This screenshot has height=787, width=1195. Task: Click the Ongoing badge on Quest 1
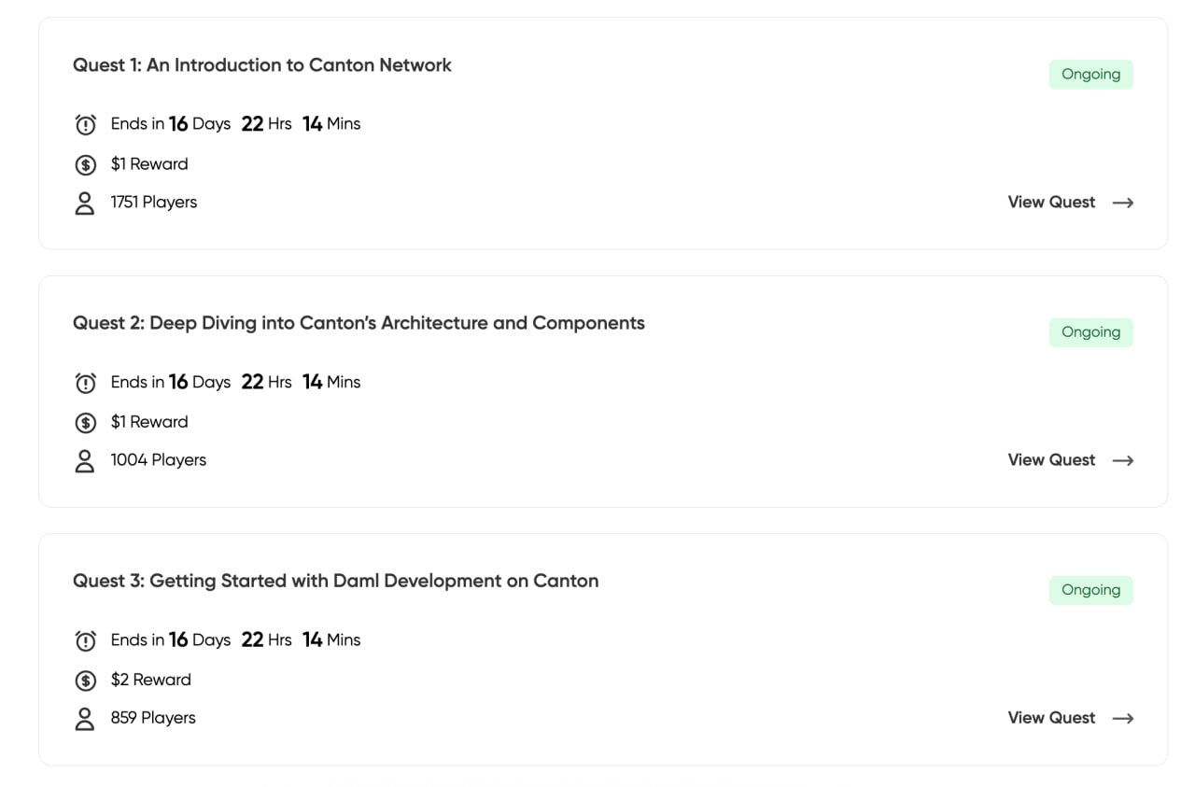pyautogui.click(x=1090, y=75)
